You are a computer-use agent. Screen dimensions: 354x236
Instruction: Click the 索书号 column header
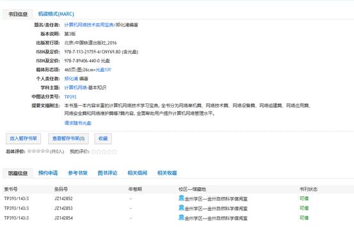click(11, 189)
